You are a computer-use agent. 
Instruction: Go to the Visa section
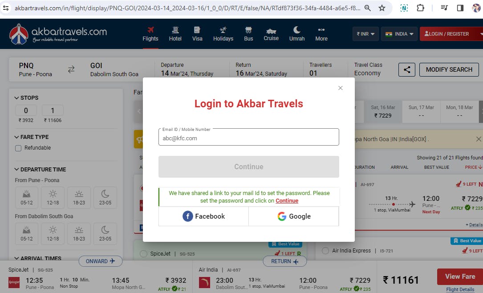[x=197, y=34]
